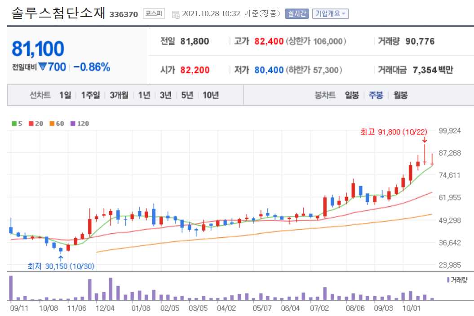Viewport: 474px width, 316px height.
Task: Click the green square of the 5-day line
Action: pyautogui.click(x=13, y=123)
